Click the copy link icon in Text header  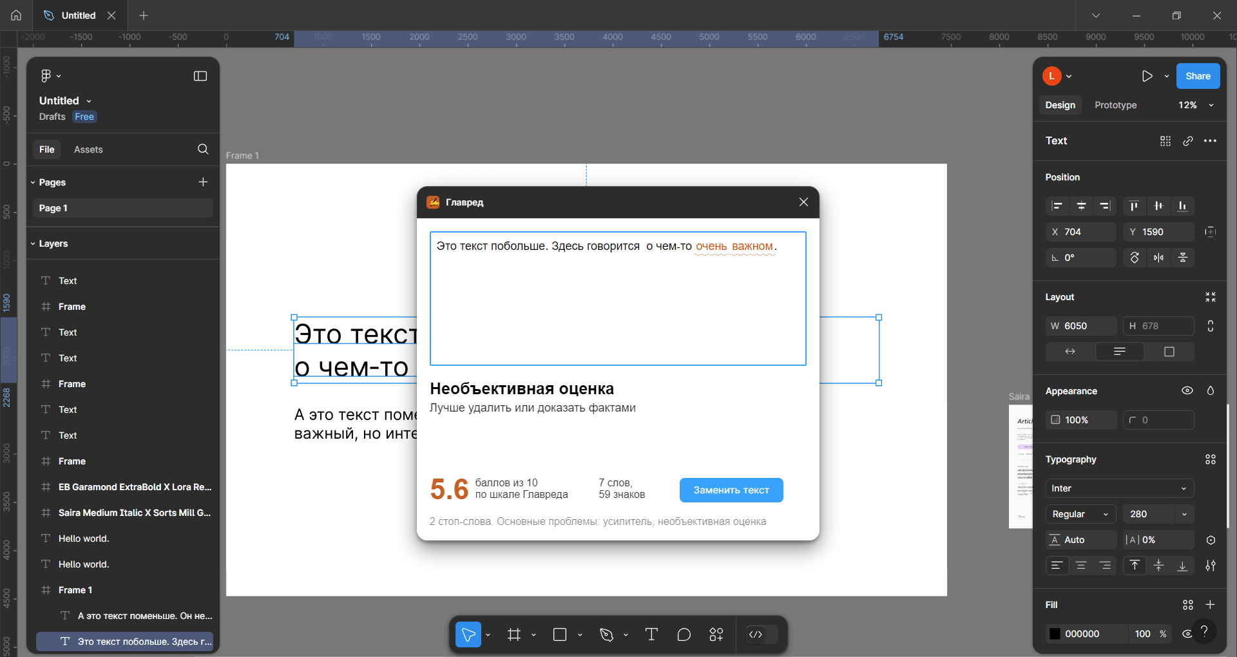[x=1188, y=141]
